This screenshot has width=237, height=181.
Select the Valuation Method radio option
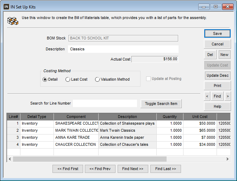(x=97, y=80)
